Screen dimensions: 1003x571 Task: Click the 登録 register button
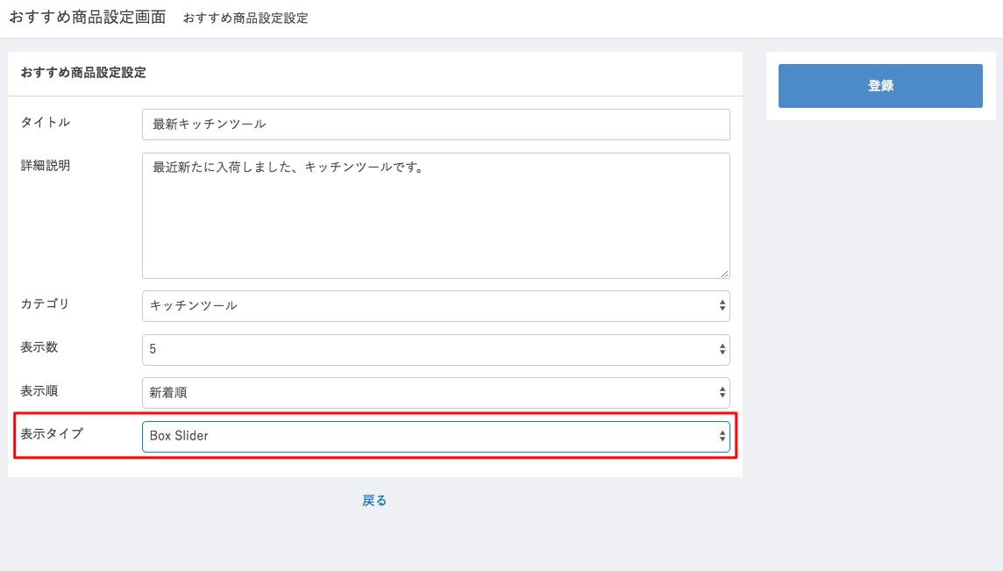pyautogui.click(x=880, y=86)
